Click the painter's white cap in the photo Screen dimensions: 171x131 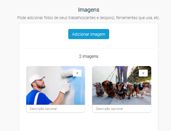(37, 79)
